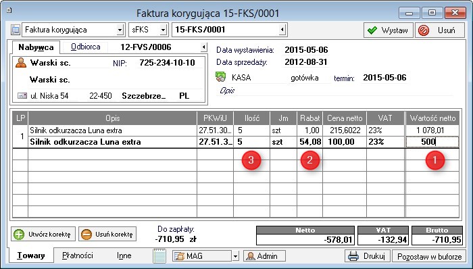
Task: Expand the sFKS series dropdown
Action: pyautogui.click(x=164, y=30)
